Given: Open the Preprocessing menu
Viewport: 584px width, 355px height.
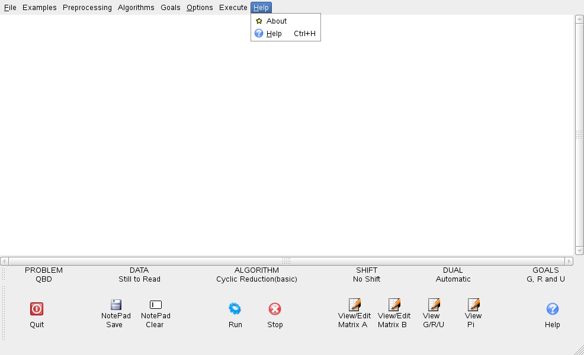Looking at the screenshot, I should pyautogui.click(x=87, y=7).
